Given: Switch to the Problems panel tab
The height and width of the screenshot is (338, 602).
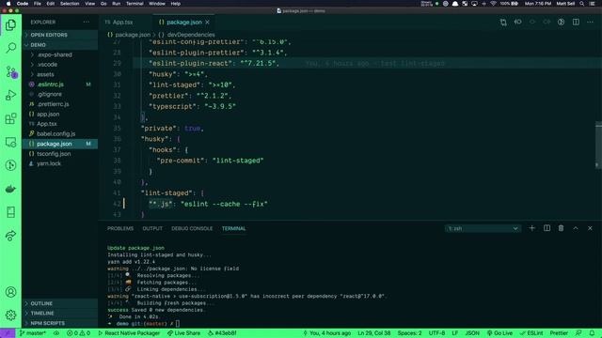Looking at the screenshot, I should pos(120,228).
